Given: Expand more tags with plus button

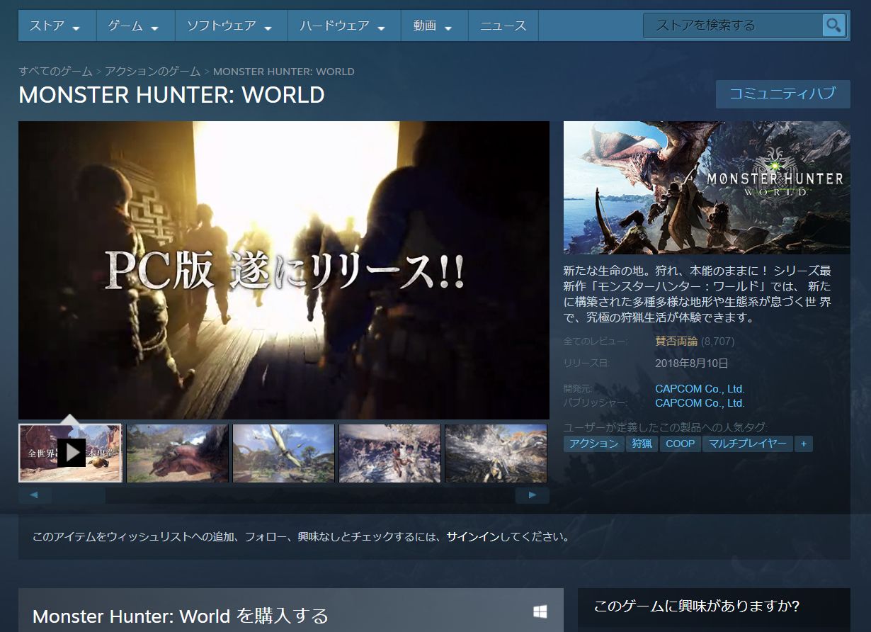Looking at the screenshot, I should click(x=803, y=444).
